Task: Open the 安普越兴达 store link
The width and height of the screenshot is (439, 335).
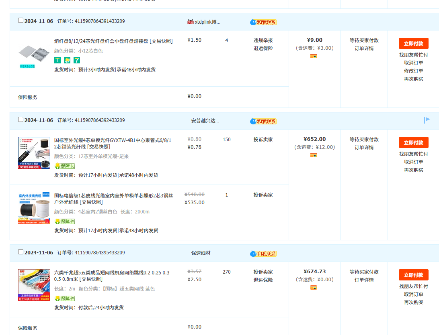Action: (x=205, y=120)
